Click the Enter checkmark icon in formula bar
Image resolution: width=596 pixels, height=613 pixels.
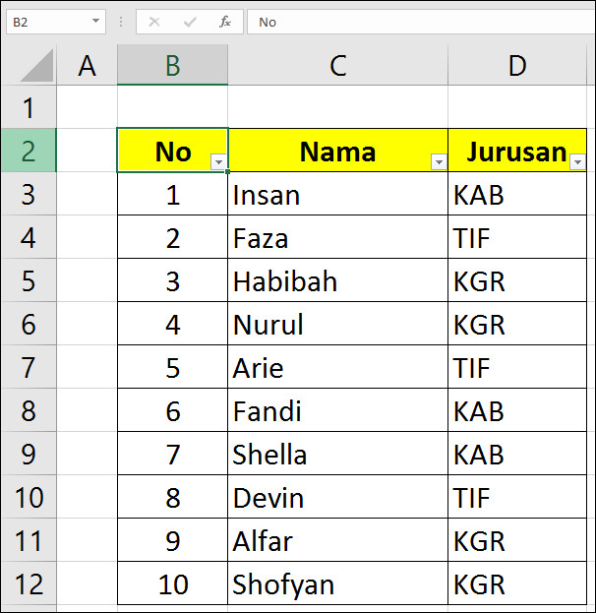pyautogui.click(x=190, y=22)
